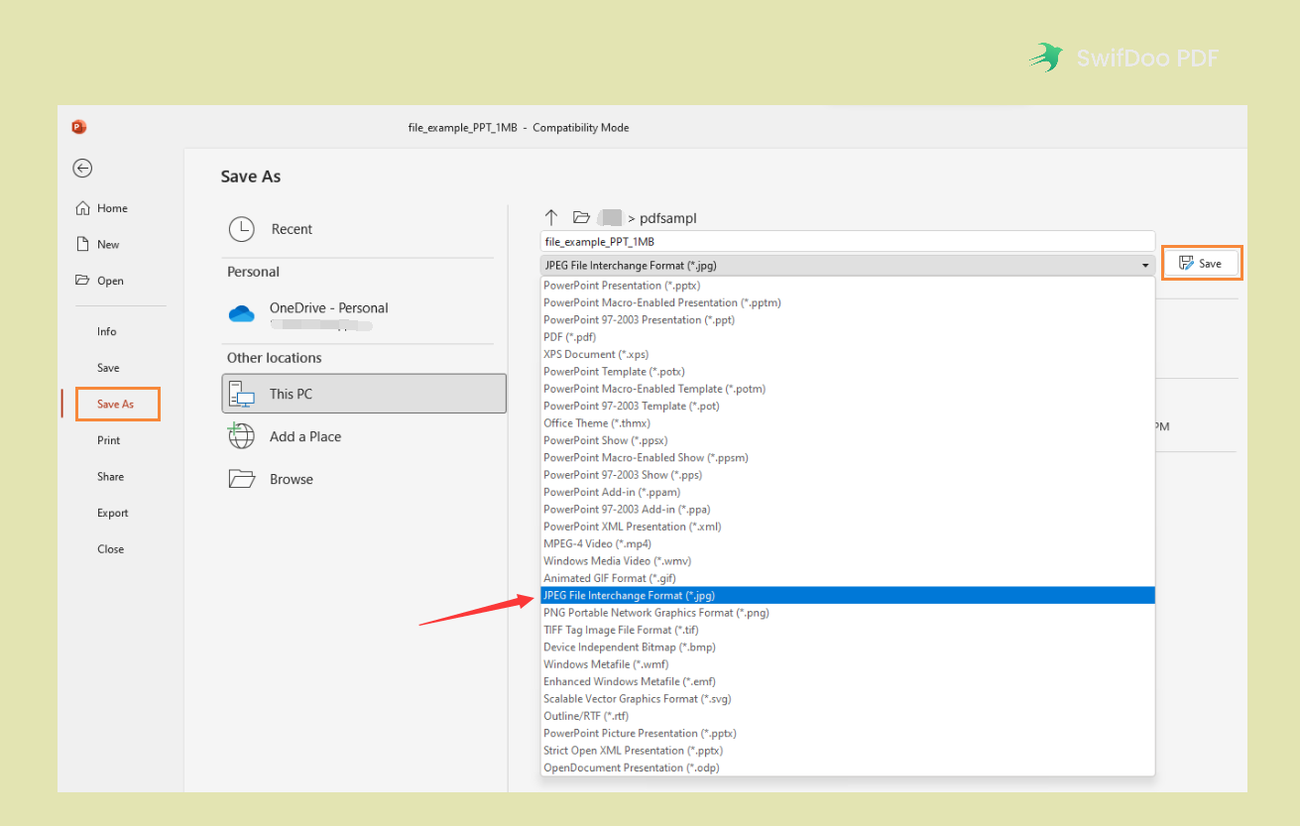The image size is (1300, 826).
Task: Open the Home section from sidebar
Action: click(x=84, y=207)
